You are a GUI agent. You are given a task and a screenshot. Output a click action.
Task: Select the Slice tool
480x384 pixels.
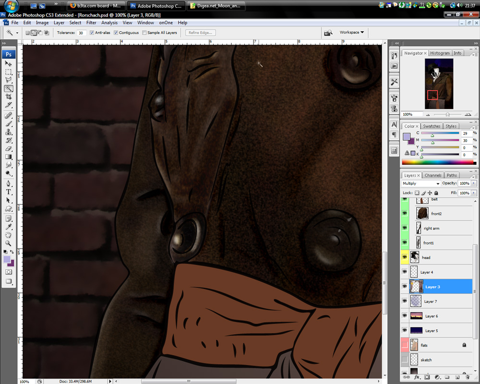click(x=8, y=105)
